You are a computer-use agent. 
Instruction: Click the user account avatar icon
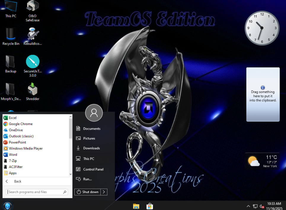click(x=94, y=113)
